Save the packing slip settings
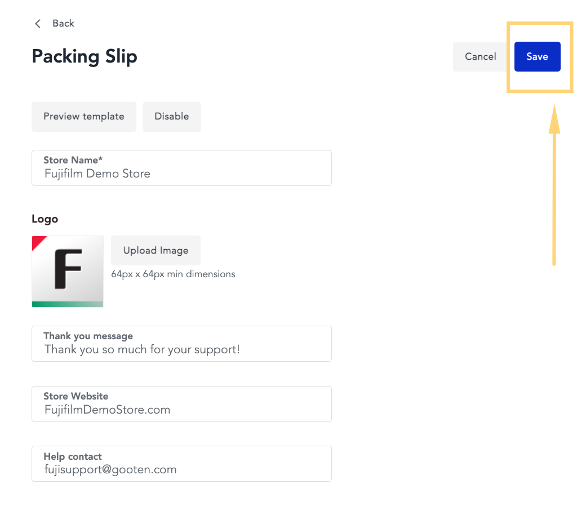The height and width of the screenshot is (515, 586). 537,56
